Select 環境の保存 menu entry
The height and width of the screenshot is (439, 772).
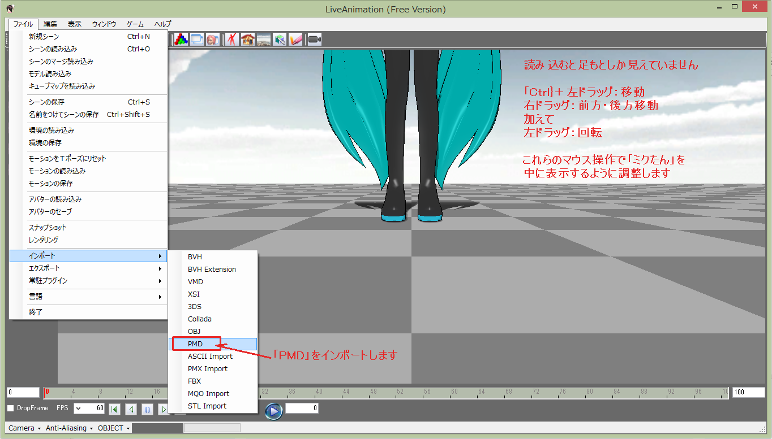[x=88, y=143]
